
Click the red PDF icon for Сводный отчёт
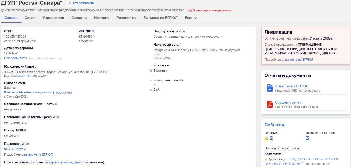(270, 104)
